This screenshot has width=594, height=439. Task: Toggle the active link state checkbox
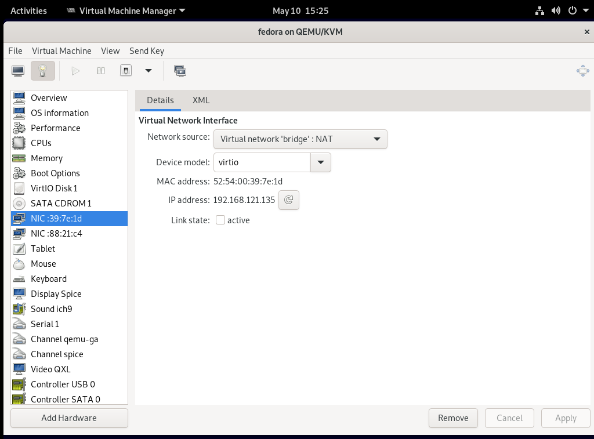(220, 220)
